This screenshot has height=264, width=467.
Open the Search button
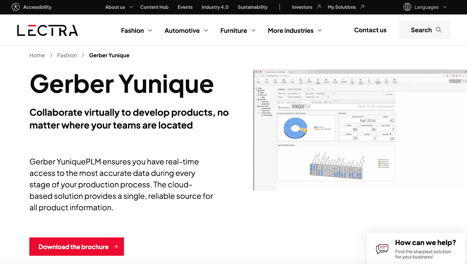coord(424,30)
